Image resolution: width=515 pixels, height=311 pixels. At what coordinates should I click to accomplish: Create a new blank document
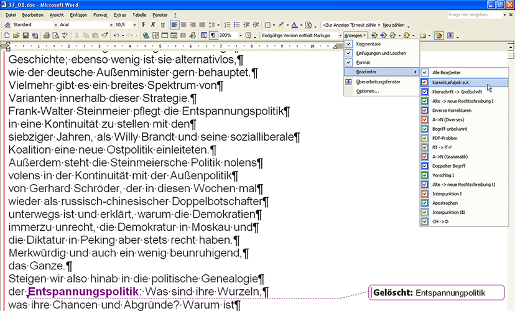click(7, 35)
